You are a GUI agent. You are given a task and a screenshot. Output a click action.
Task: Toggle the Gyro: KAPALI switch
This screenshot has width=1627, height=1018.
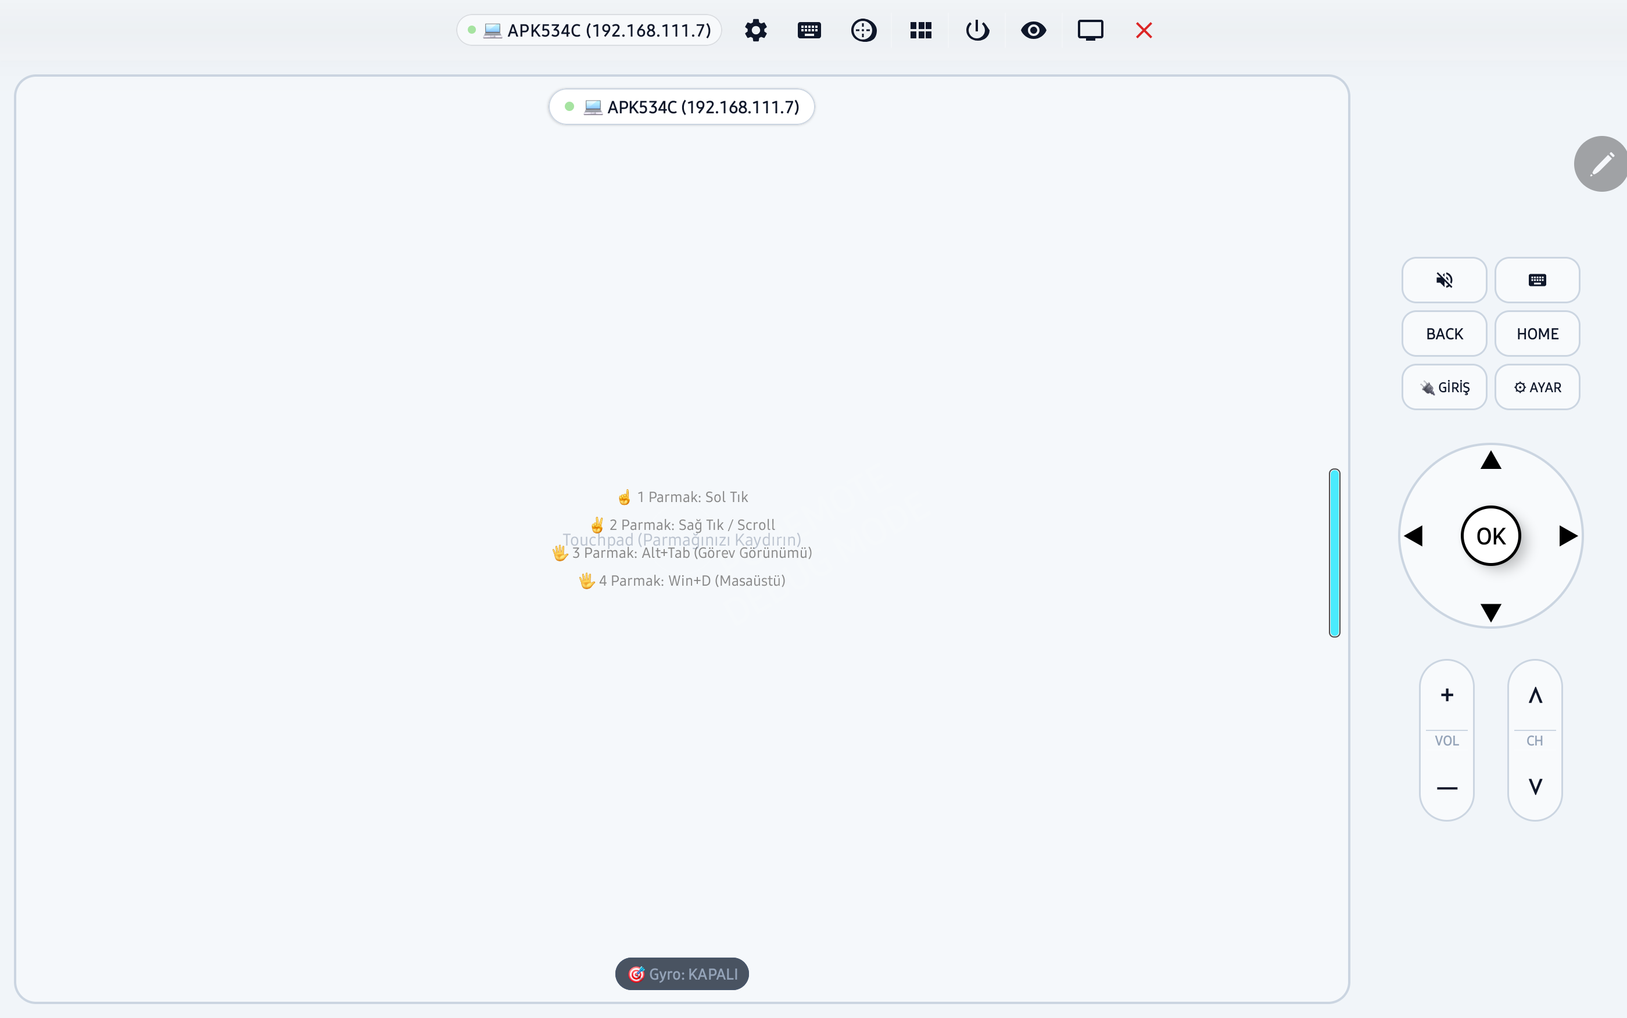[x=682, y=974]
